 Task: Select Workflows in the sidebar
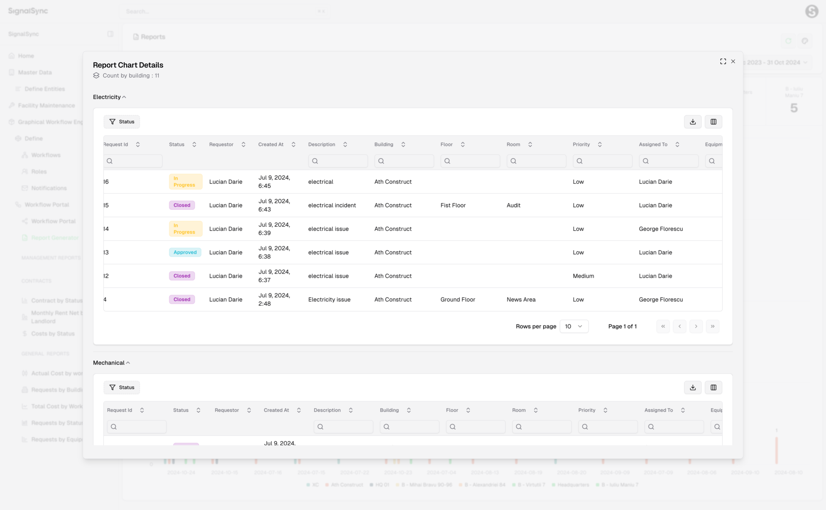coord(45,155)
